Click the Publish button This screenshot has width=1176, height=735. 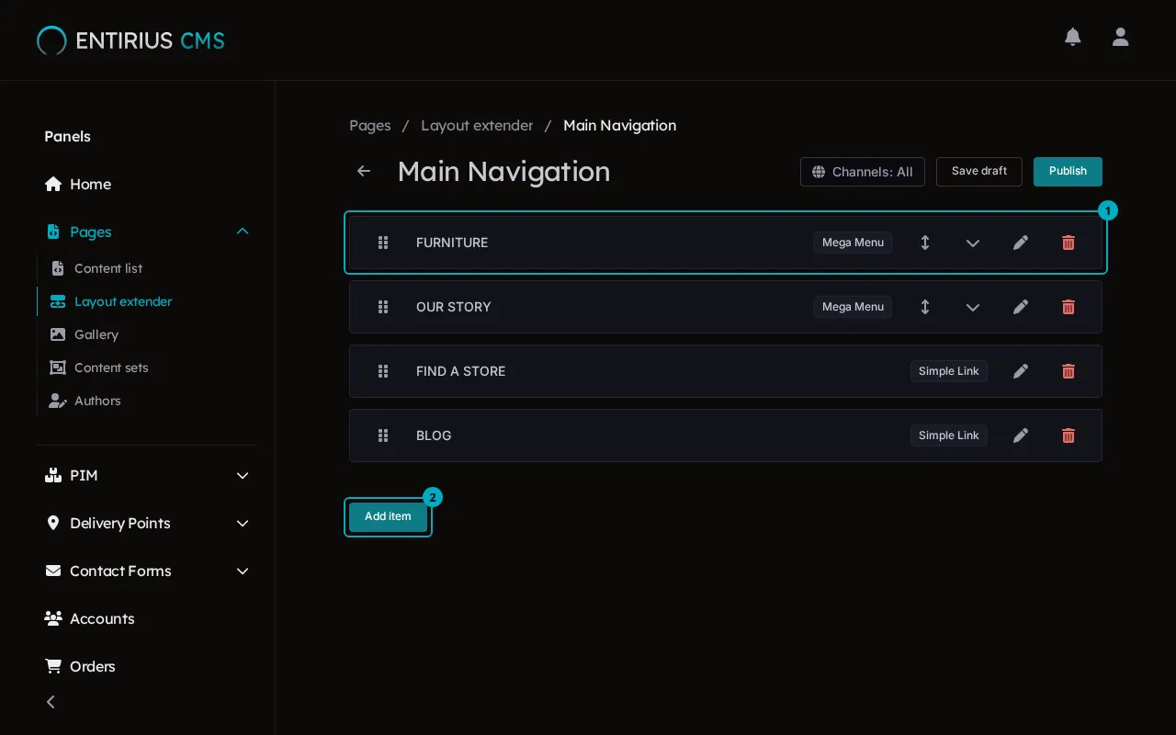tap(1068, 172)
